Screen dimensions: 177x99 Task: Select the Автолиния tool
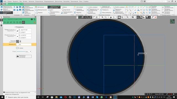pos(39,7)
